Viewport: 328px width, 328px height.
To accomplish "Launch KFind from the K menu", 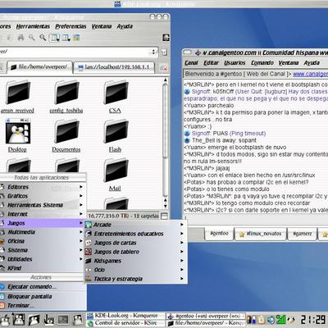I will (42, 268).
